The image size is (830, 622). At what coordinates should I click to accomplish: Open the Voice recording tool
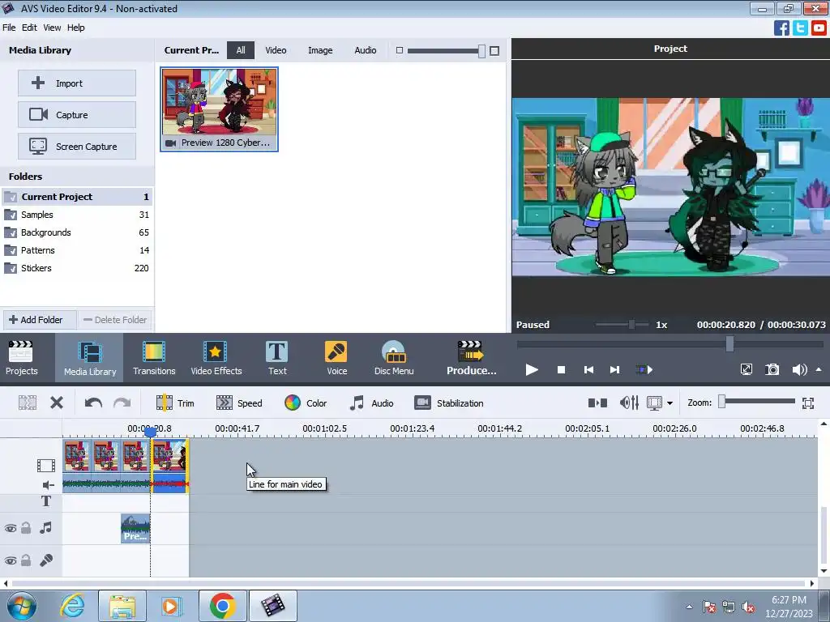[x=336, y=358]
